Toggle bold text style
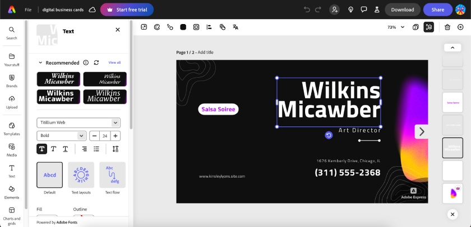 click(x=41, y=149)
